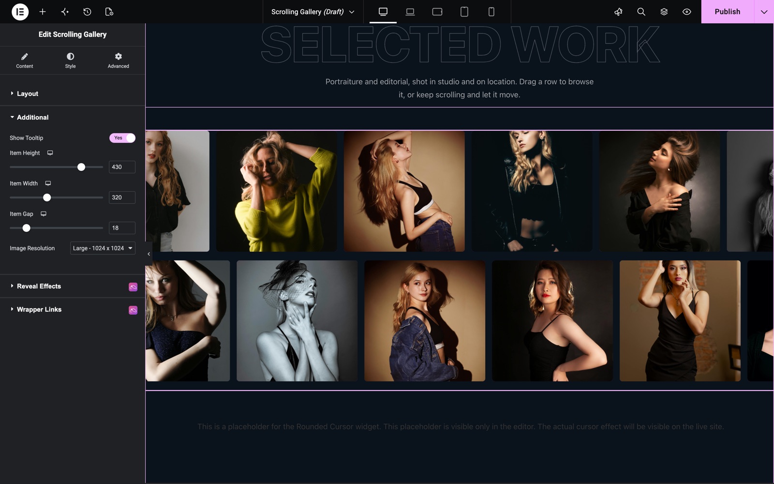Switch to the Content tab

(x=25, y=60)
